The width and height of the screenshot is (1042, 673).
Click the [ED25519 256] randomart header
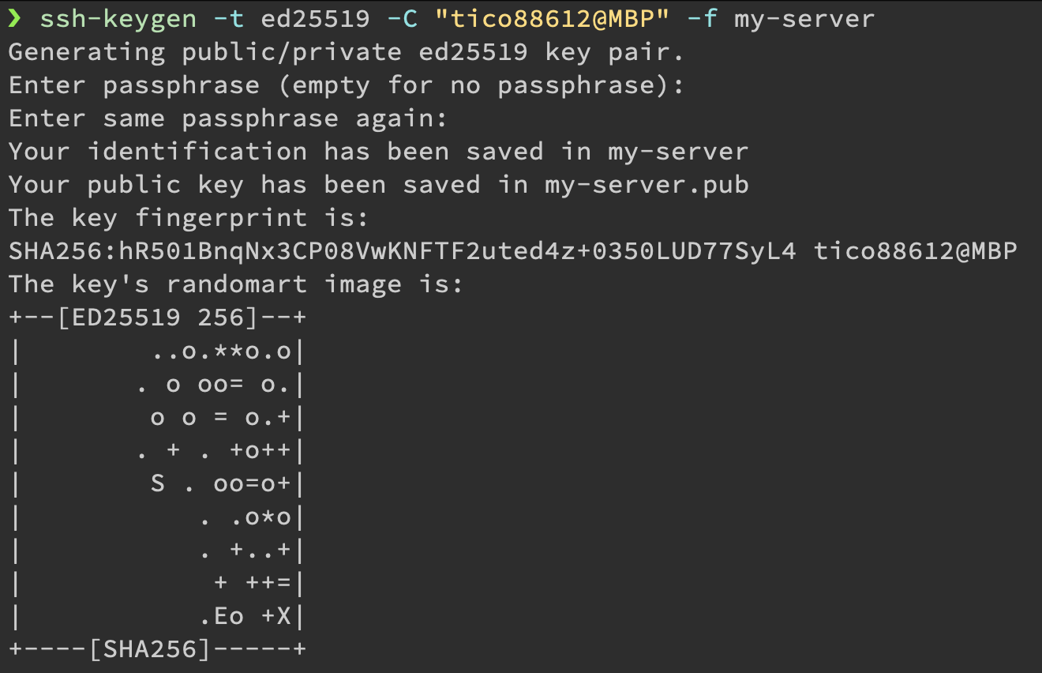(x=157, y=318)
